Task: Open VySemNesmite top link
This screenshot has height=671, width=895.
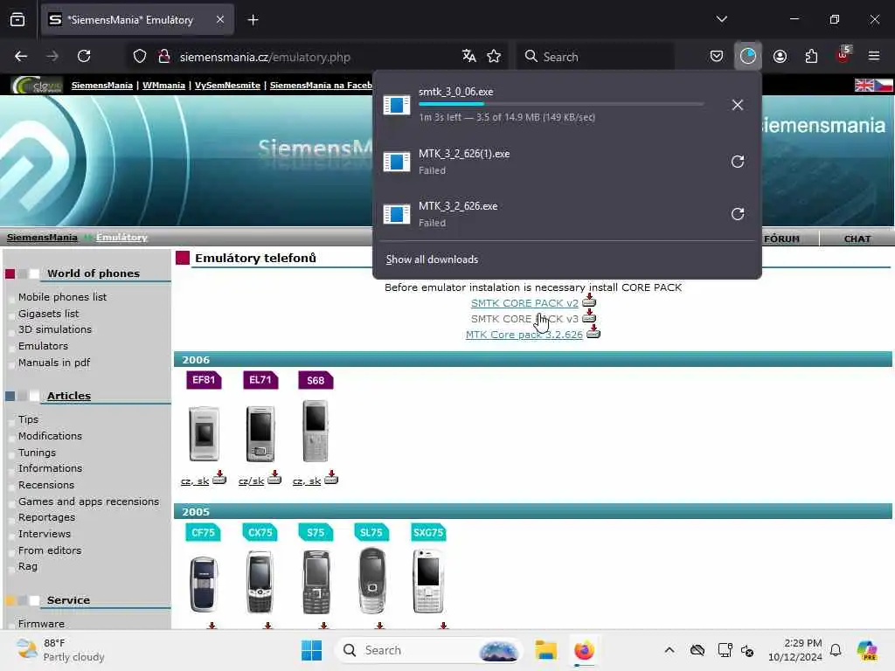Action: tap(227, 85)
